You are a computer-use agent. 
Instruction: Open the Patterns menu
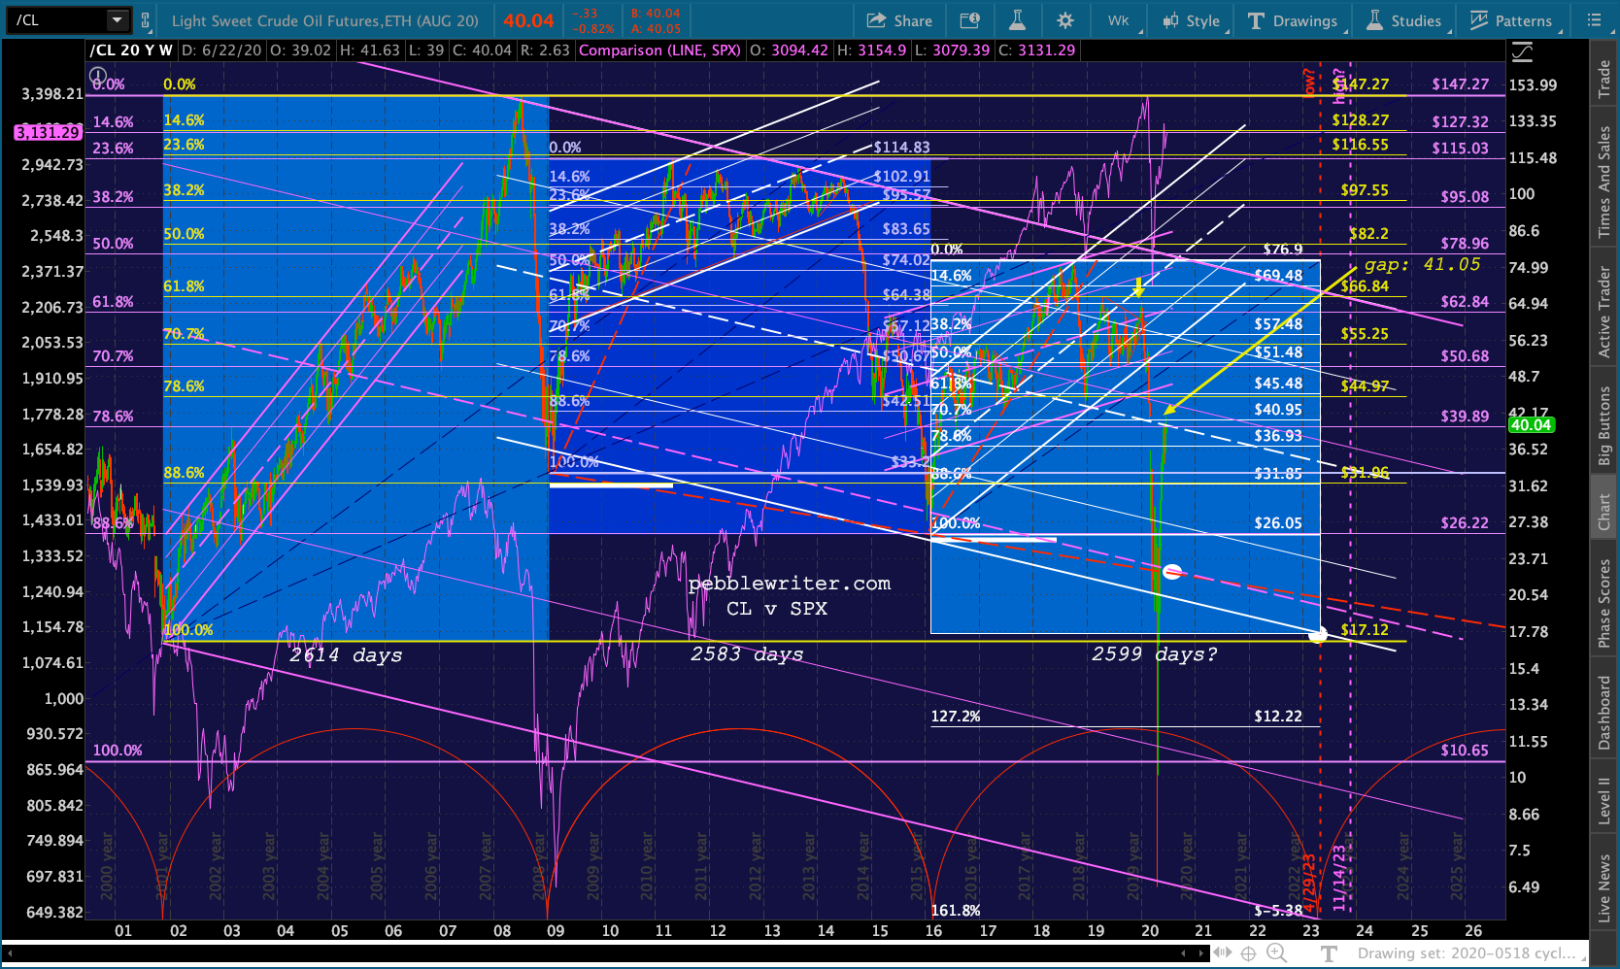[1510, 20]
